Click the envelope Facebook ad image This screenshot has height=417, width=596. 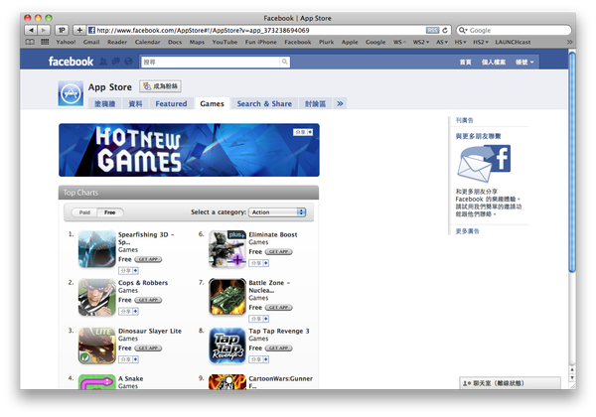(x=484, y=164)
